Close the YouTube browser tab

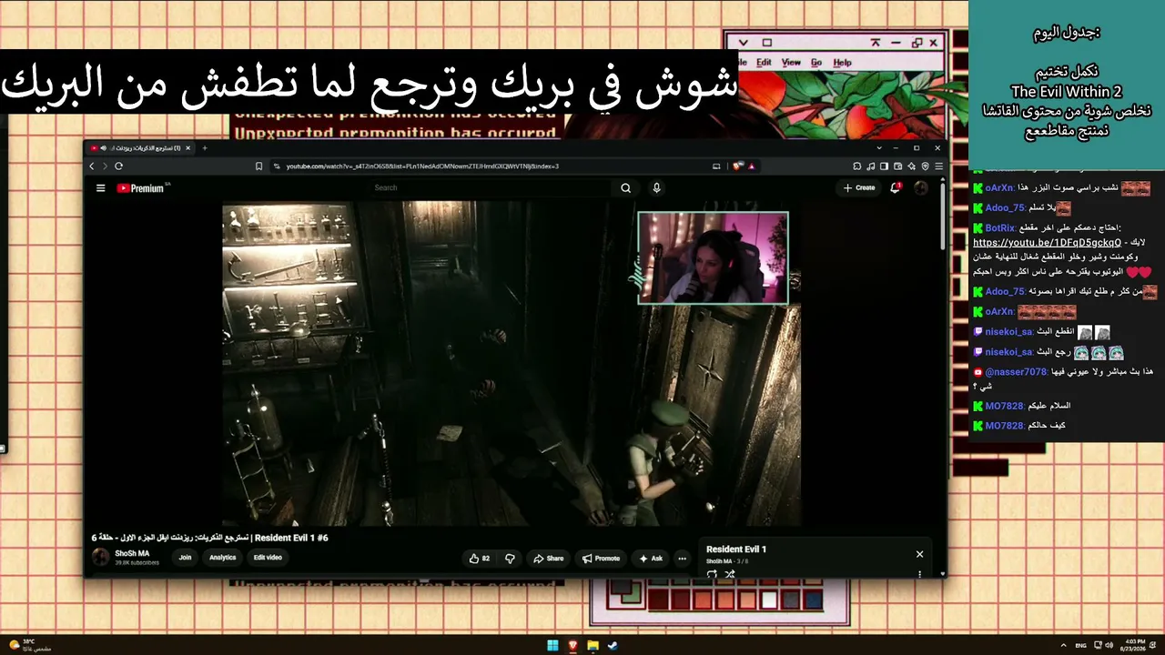pyautogui.click(x=188, y=148)
